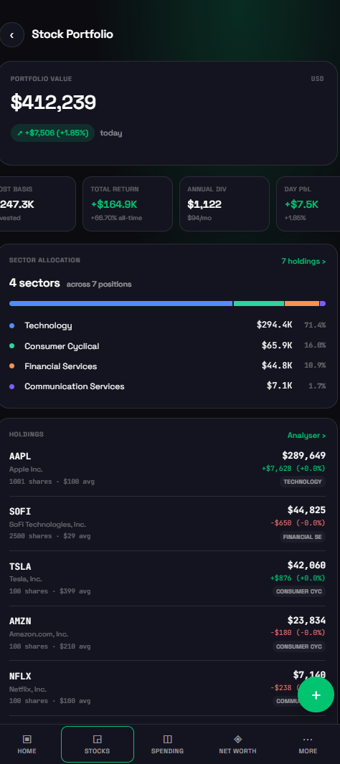This screenshot has height=764, width=340.
Task: Tap the today's gain +$7,506 badge
Action: click(52, 133)
